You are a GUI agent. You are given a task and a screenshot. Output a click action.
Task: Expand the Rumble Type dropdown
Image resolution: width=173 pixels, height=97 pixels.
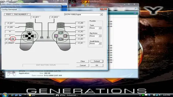100,28
